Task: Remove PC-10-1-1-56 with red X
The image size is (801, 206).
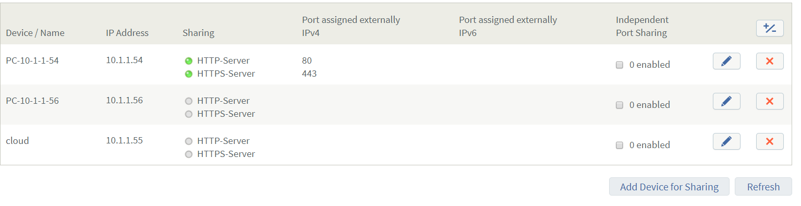Action: pyautogui.click(x=770, y=101)
